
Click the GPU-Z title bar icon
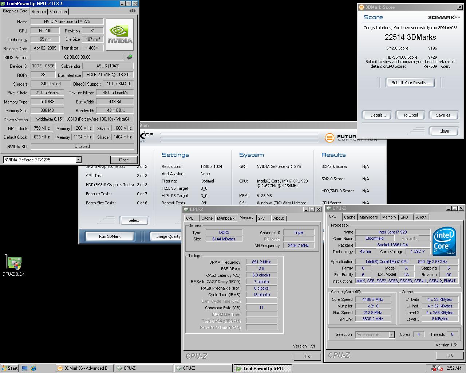tap(3, 4)
